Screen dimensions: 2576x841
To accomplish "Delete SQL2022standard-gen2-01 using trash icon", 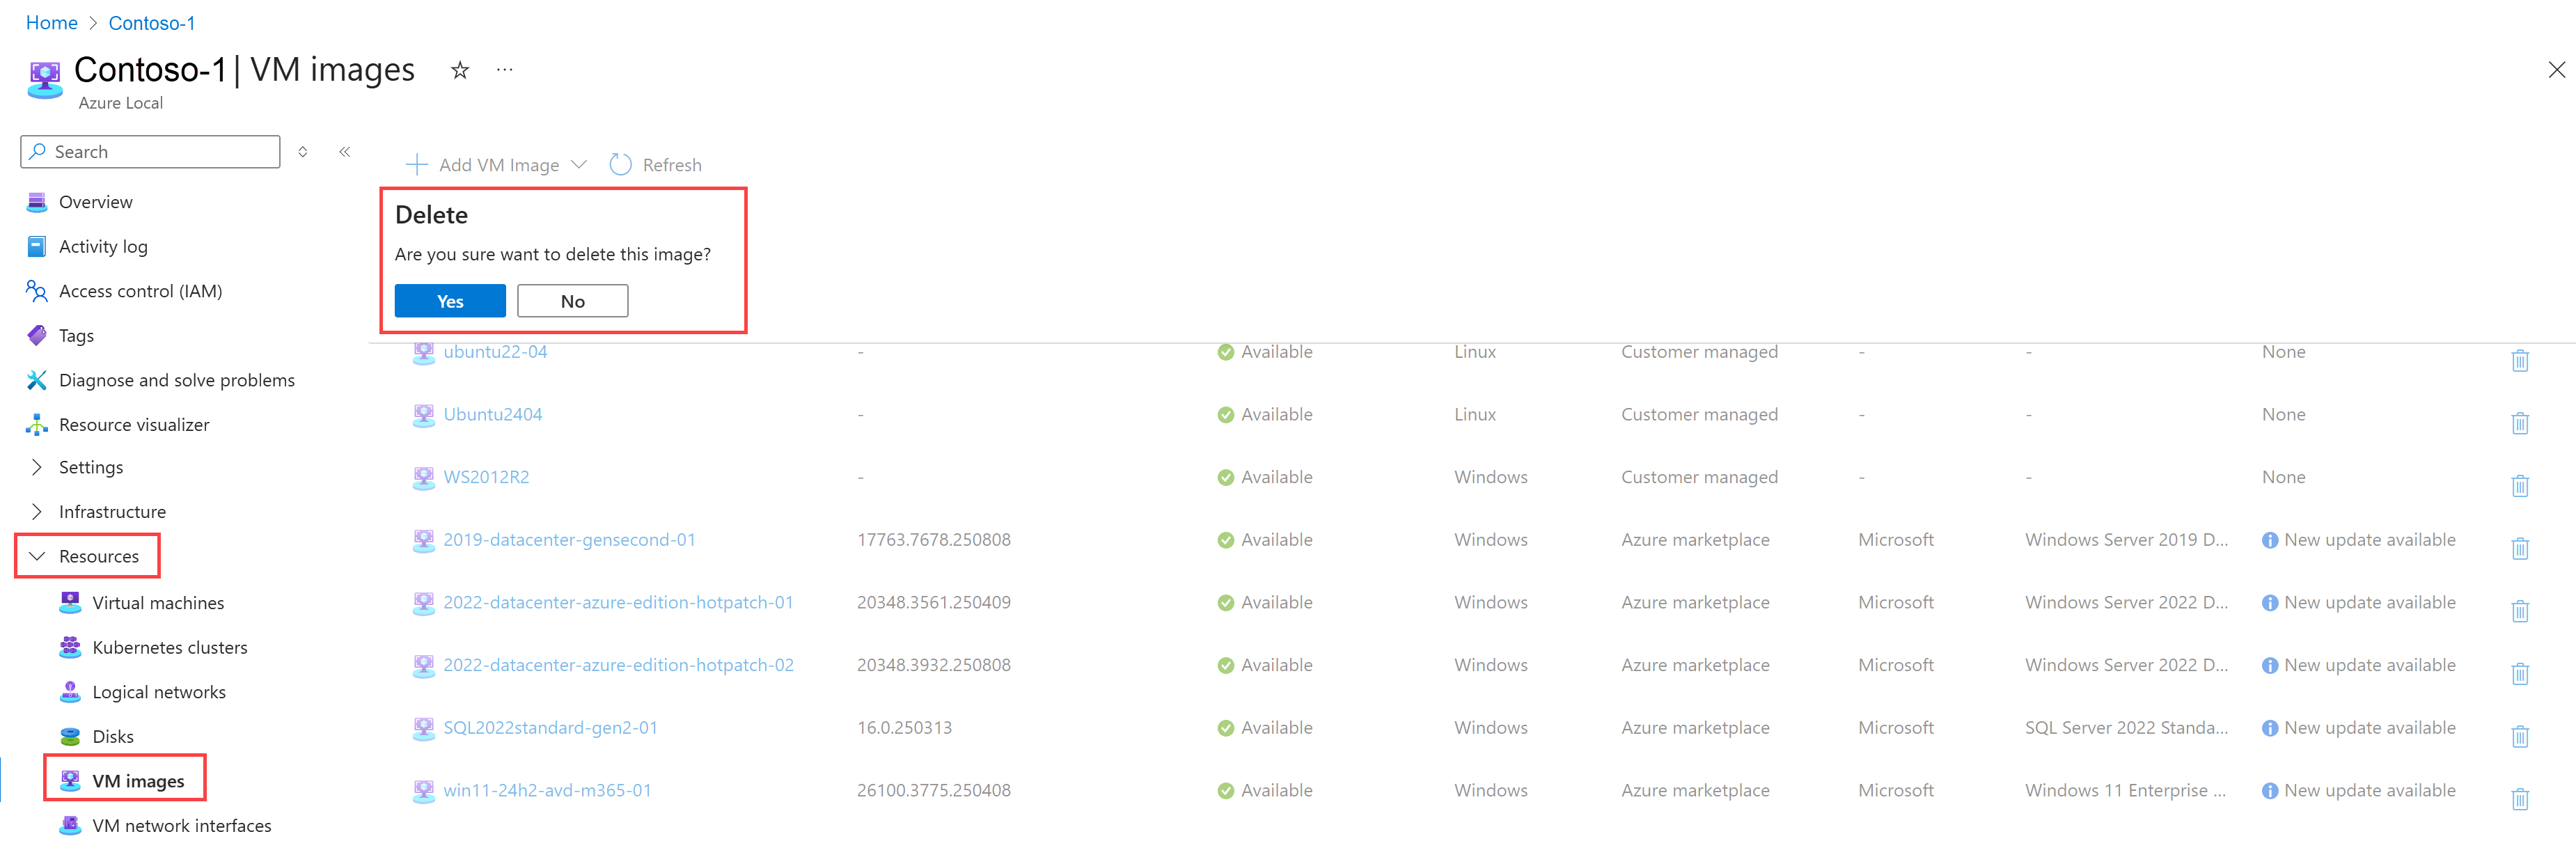I will [x=2520, y=736].
